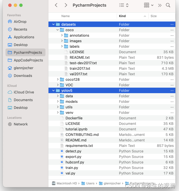
Task: Expand the utils folder
Action: 58,107
